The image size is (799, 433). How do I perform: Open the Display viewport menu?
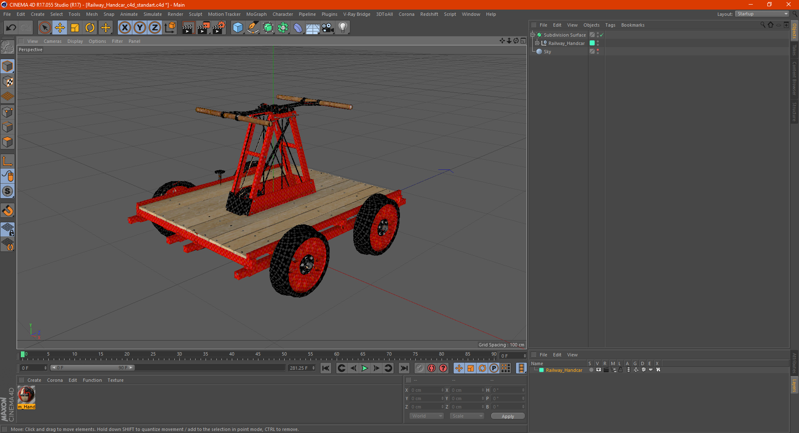75,41
